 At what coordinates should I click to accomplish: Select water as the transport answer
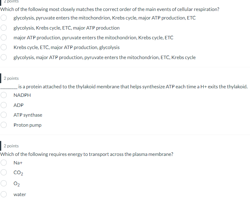(3, 194)
